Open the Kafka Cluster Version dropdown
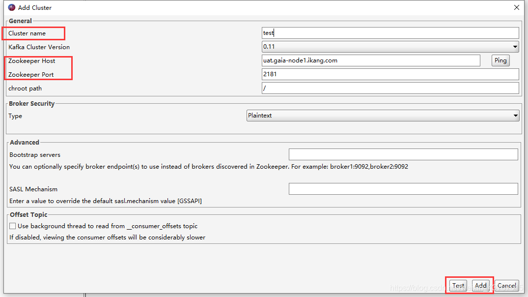 point(390,47)
